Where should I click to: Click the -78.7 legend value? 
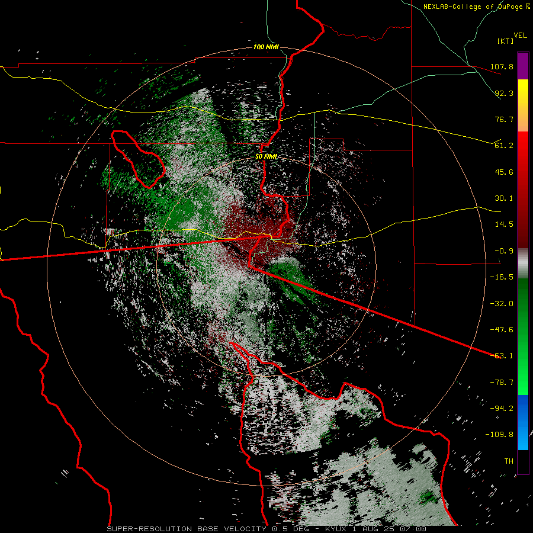point(502,383)
